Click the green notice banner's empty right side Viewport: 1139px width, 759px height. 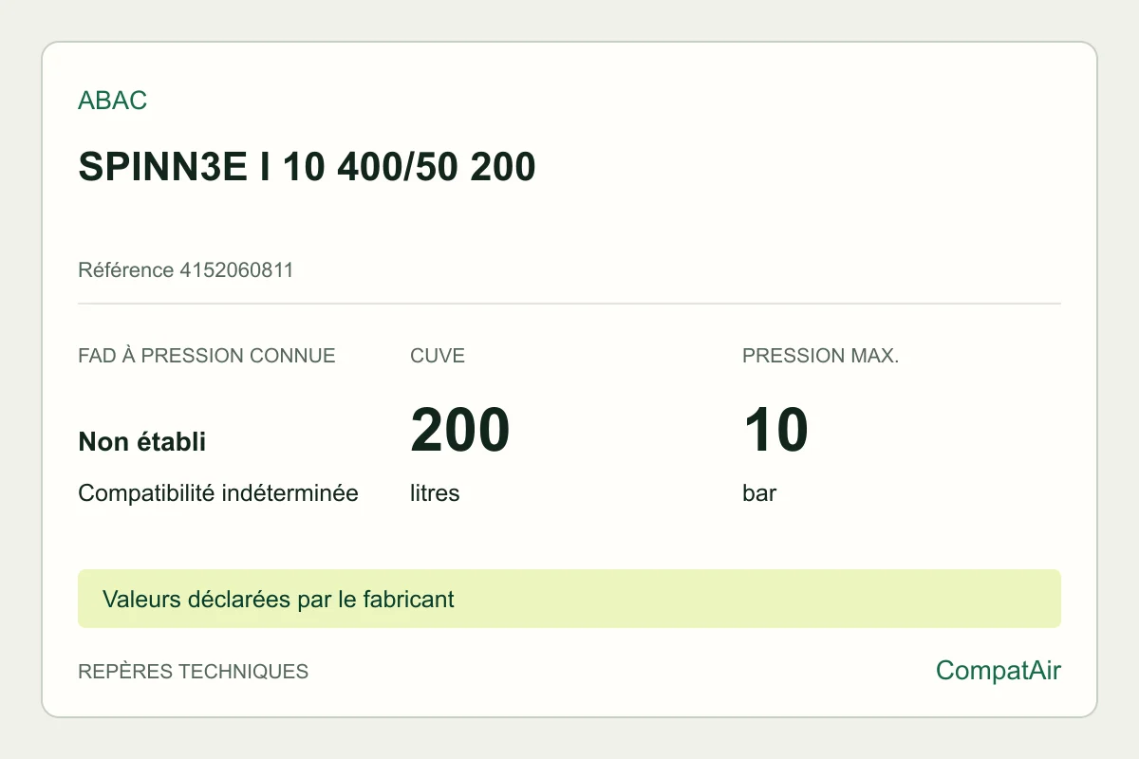click(x=759, y=599)
